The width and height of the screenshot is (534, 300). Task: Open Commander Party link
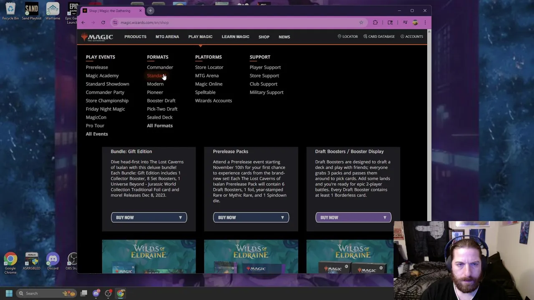tap(105, 92)
